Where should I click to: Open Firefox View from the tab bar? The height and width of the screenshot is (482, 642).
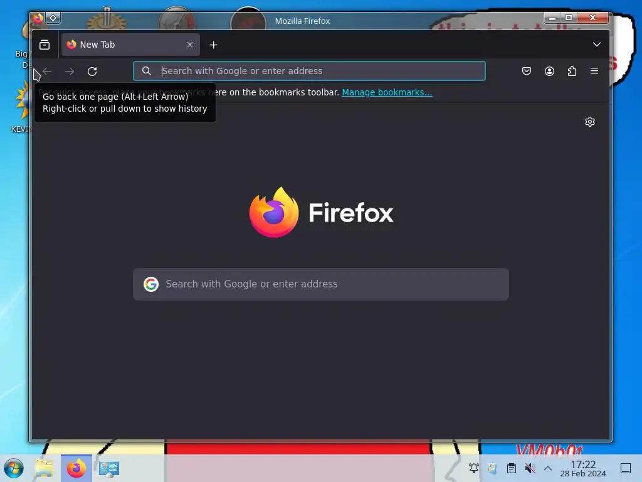45,45
